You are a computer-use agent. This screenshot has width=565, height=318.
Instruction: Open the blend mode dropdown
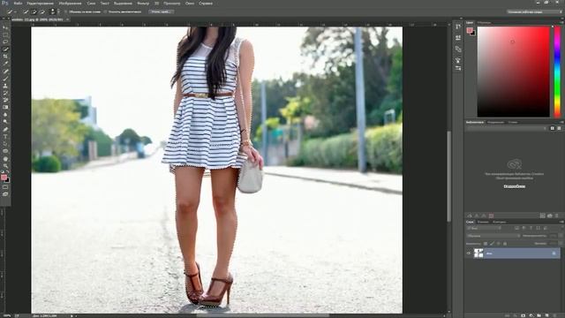[493, 236]
